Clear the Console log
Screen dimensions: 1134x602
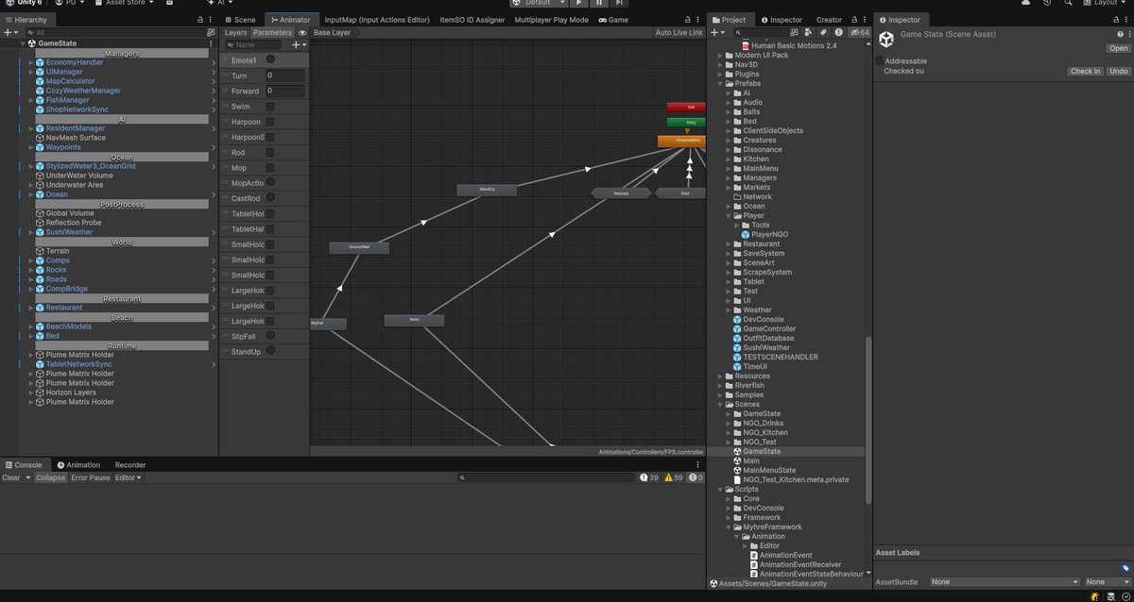point(11,477)
